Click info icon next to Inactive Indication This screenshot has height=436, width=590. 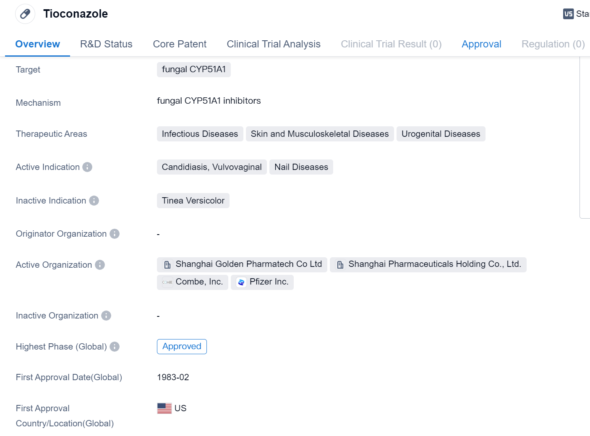[94, 201]
